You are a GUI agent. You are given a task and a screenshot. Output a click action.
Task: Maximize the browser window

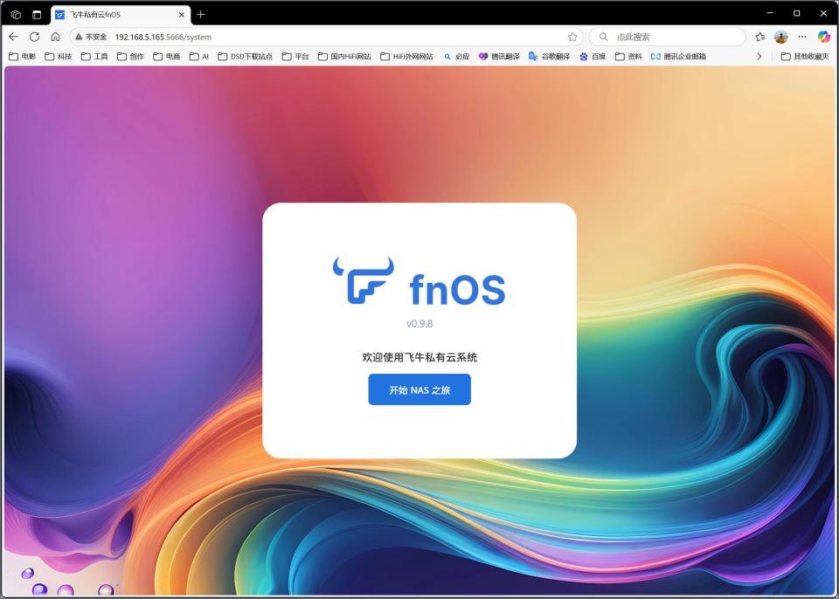[x=797, y=13]
